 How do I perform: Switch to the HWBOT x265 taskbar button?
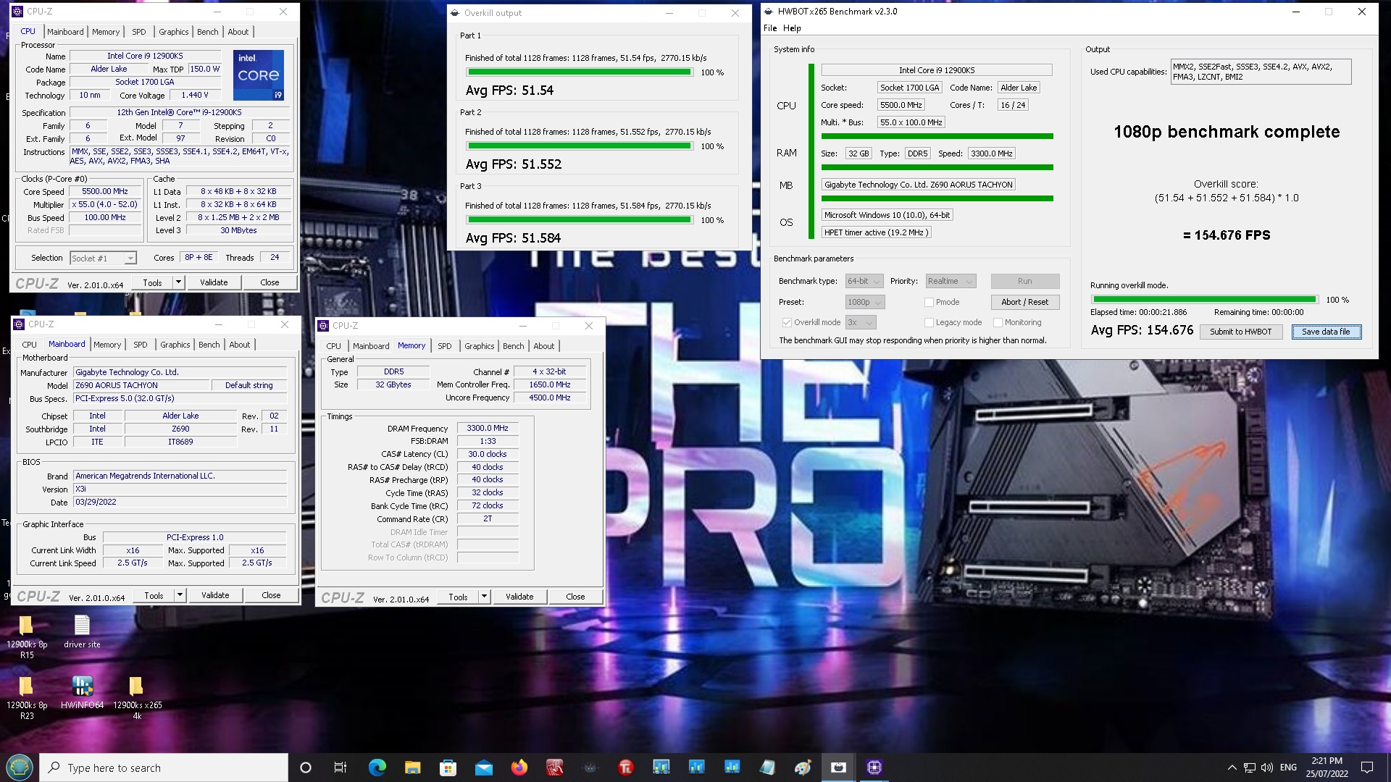click(x=838, y=768)
